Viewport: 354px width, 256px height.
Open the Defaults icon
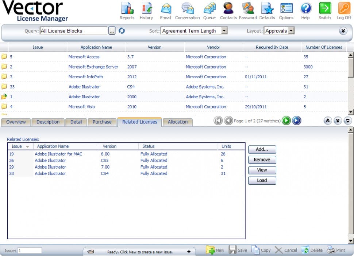click(267, 9)
